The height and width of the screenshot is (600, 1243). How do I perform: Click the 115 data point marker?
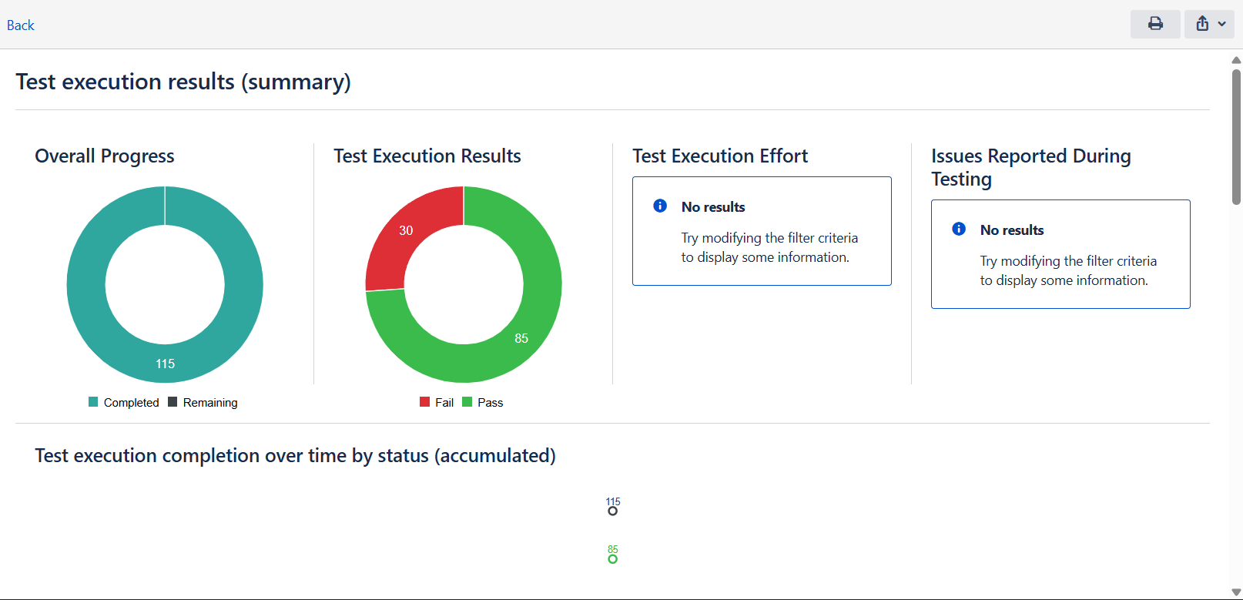point(612,511)
